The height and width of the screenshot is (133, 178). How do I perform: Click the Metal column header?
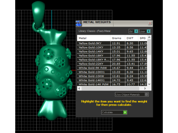click(x=94, y=38)
